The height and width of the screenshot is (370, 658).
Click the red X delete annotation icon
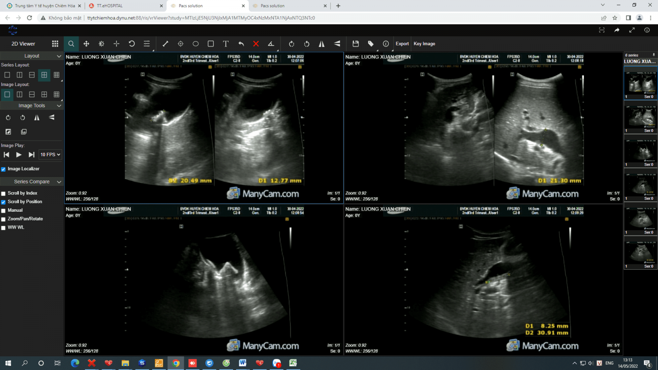coord(256,44)
